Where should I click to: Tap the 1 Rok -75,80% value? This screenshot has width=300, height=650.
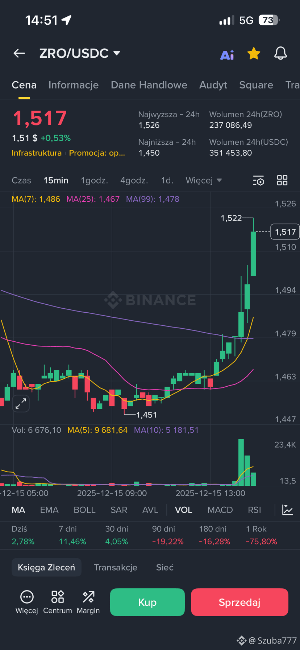261,542
